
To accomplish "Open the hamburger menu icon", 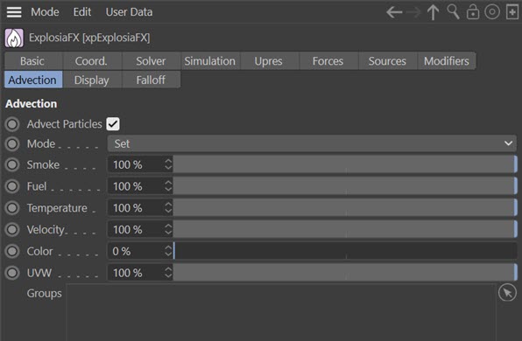I will tap(14, 12).
